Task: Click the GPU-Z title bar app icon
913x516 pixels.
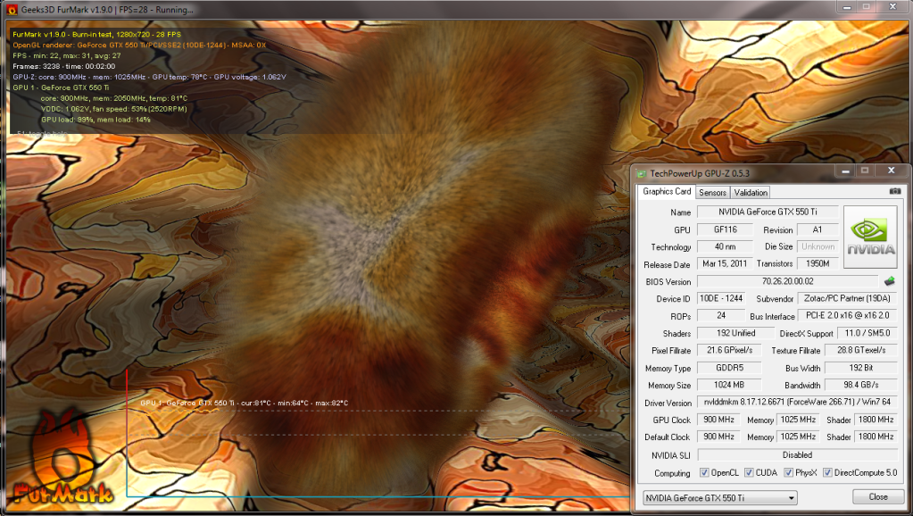Action: pyautogui.click(x=642, y=173)
